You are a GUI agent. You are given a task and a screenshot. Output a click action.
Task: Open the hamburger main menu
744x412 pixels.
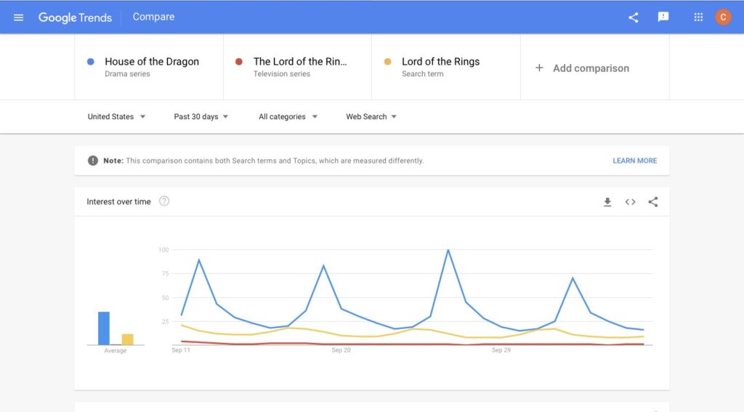tap(18, 17)
